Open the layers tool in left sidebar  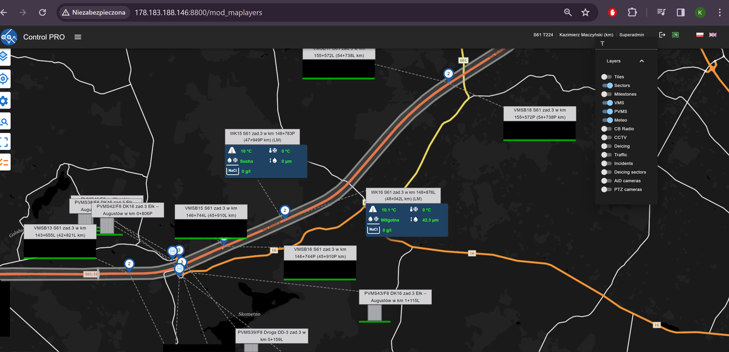pyautogui.click(x=4, y=56)
